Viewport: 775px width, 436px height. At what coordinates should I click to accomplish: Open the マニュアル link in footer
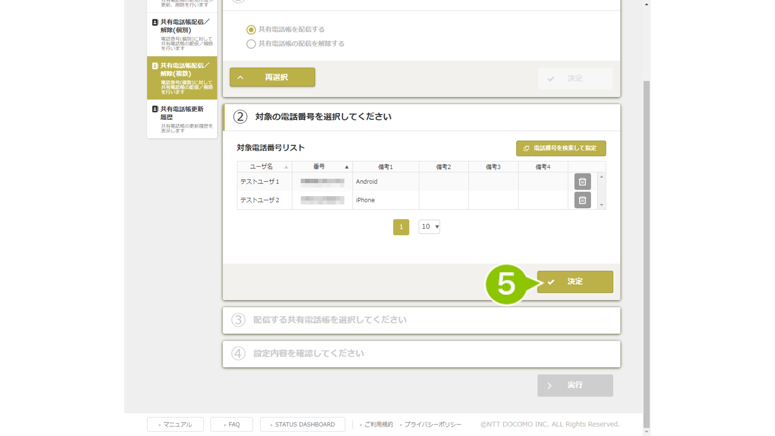tap(175, 425)
